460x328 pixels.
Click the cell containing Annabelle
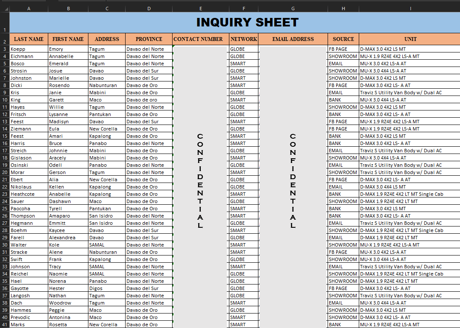[68, 56]
